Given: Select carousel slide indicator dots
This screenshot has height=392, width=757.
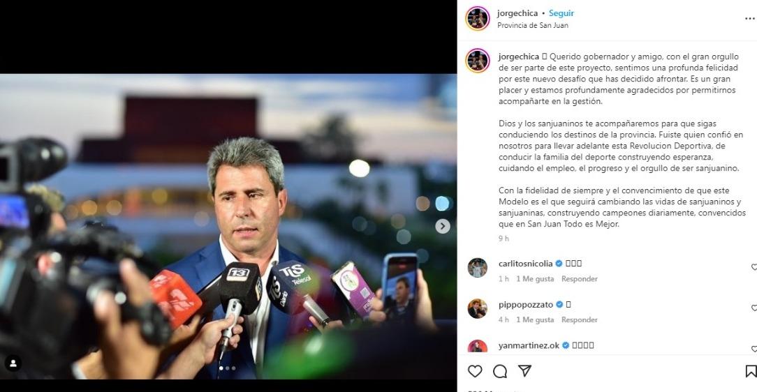Looking at the screenshot, I should click(x=228, y=368).
